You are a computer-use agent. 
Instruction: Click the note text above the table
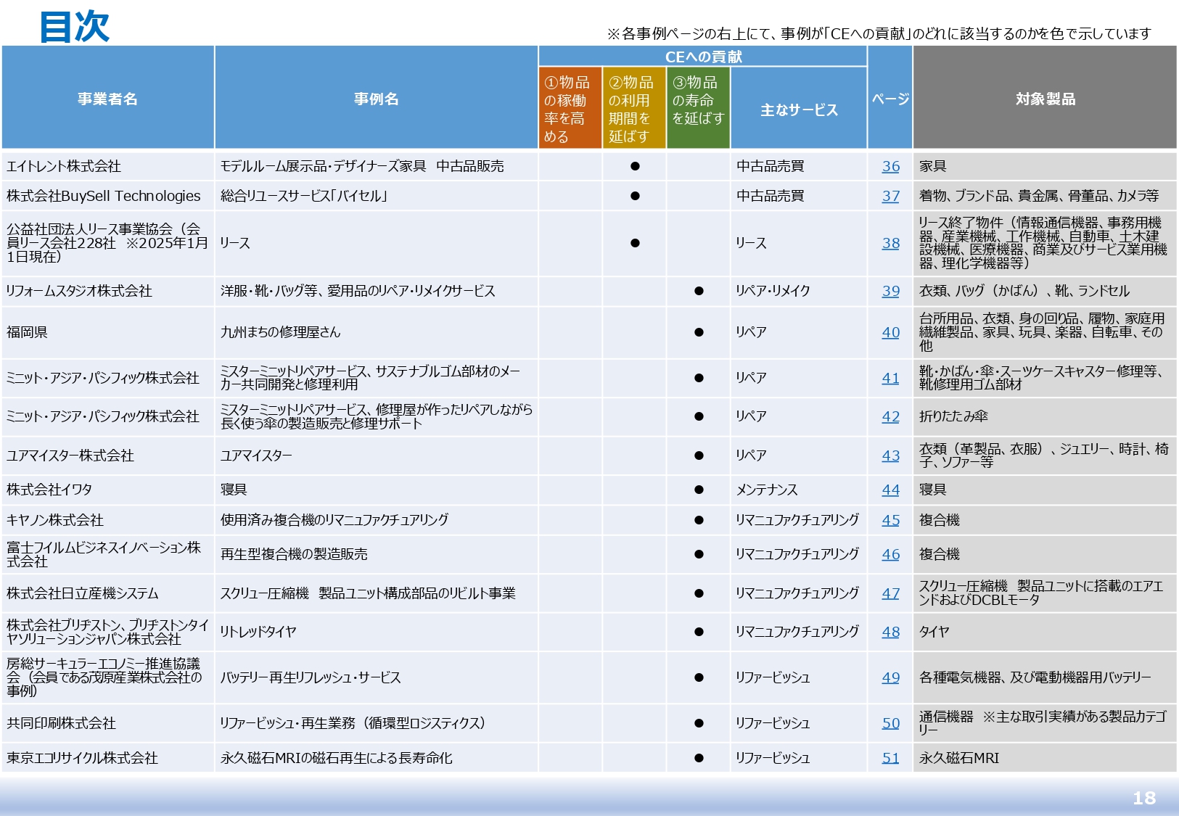[878, 33]
